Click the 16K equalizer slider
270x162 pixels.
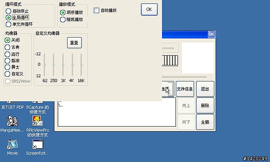click(x=81, y=65)
